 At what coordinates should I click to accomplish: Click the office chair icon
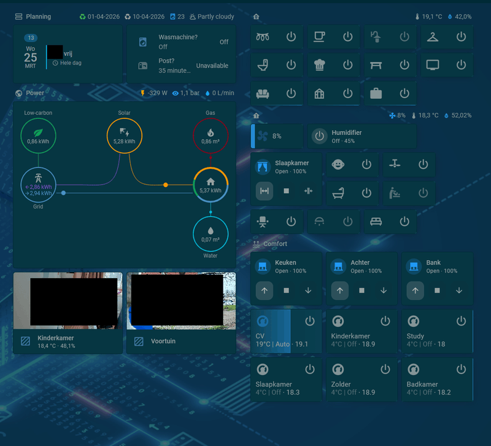pos(263,221)
